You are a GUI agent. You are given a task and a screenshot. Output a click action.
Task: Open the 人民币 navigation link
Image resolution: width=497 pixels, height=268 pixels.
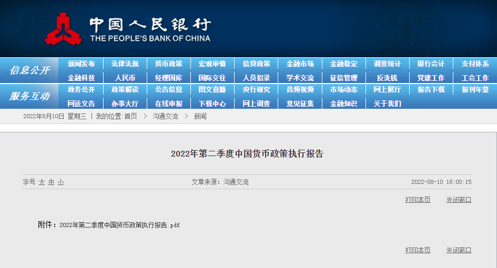tap(125, 78)
